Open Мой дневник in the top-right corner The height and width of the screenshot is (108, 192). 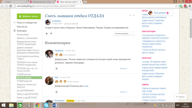click(x=159, y=13)
